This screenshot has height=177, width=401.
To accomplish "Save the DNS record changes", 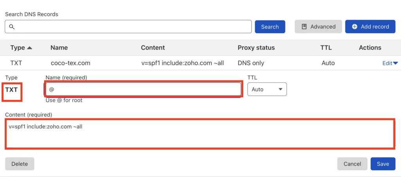I will click(383, 164).
